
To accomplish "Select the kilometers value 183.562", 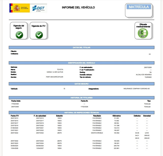I will point(117,133).
